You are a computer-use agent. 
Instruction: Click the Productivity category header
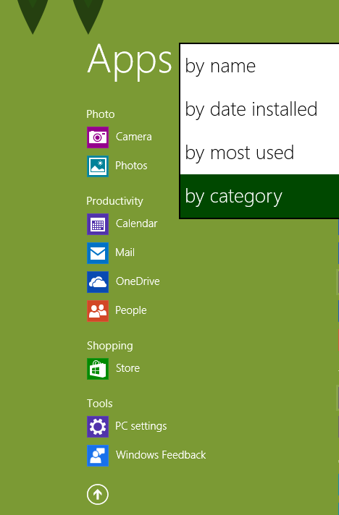114,201
